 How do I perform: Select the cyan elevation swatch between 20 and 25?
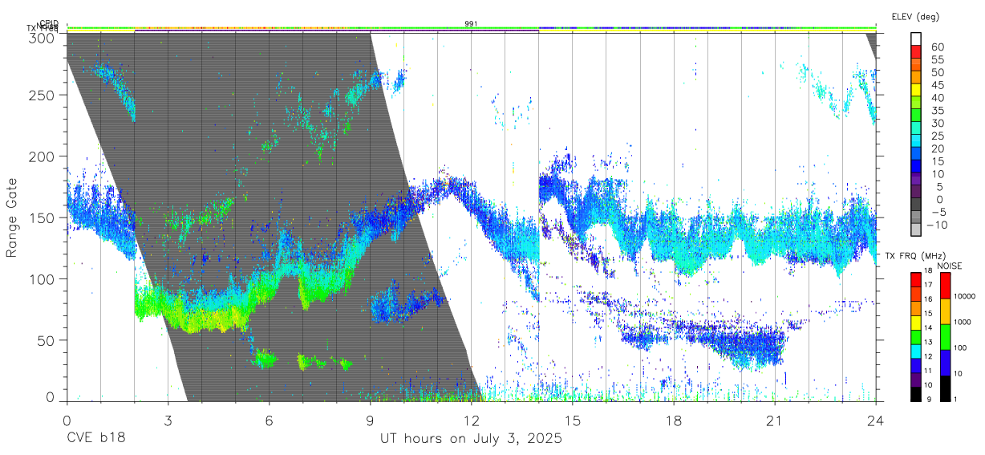[x=917, y=142]
